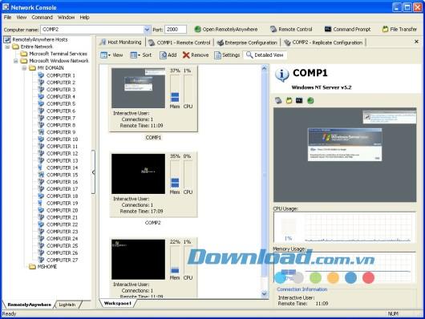Screen dimensions: 425x319
Task: Collapse the Microsoft Windows Network node
Action: (16, 61)
